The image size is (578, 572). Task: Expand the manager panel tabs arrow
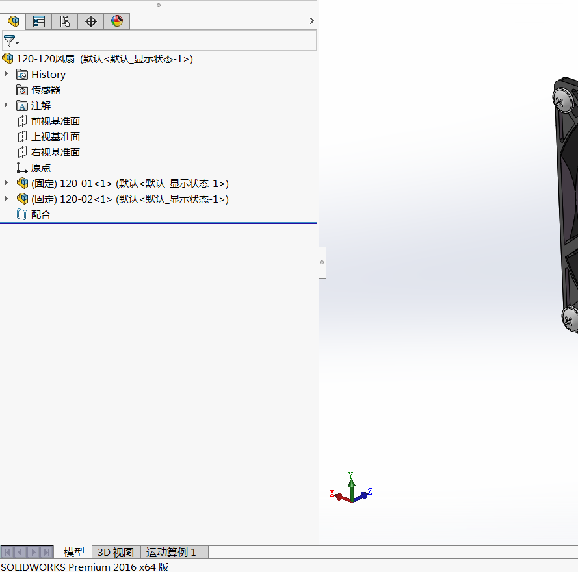[x=312, y=21]
